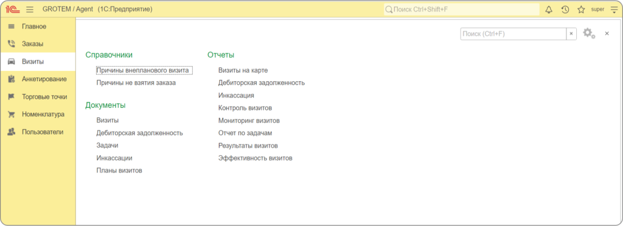Image resolution: width=623 pixels, height=226 pixels.
Task: Open Инкассация report
Action: point(236,95)
